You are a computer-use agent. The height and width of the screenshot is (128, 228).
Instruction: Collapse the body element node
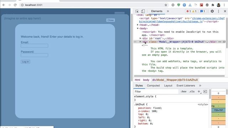coord(138,28)
